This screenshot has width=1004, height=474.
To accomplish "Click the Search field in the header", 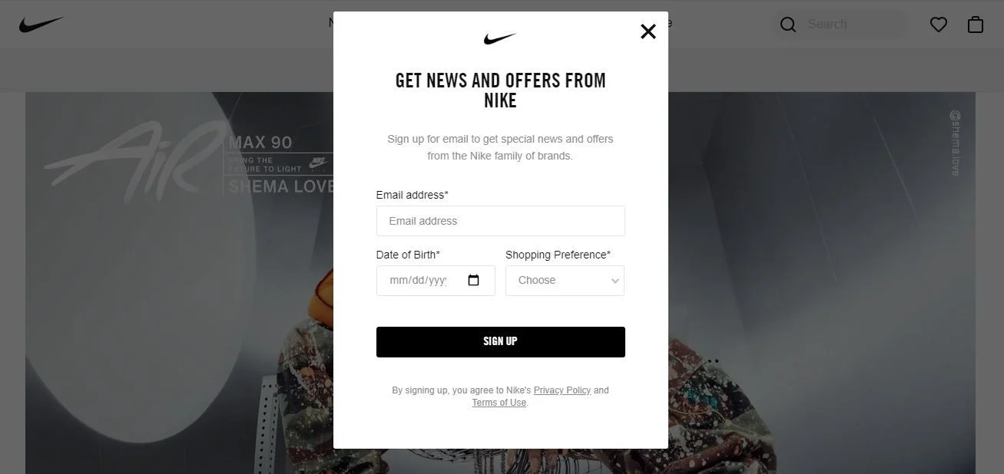I will tap(845, 24).
